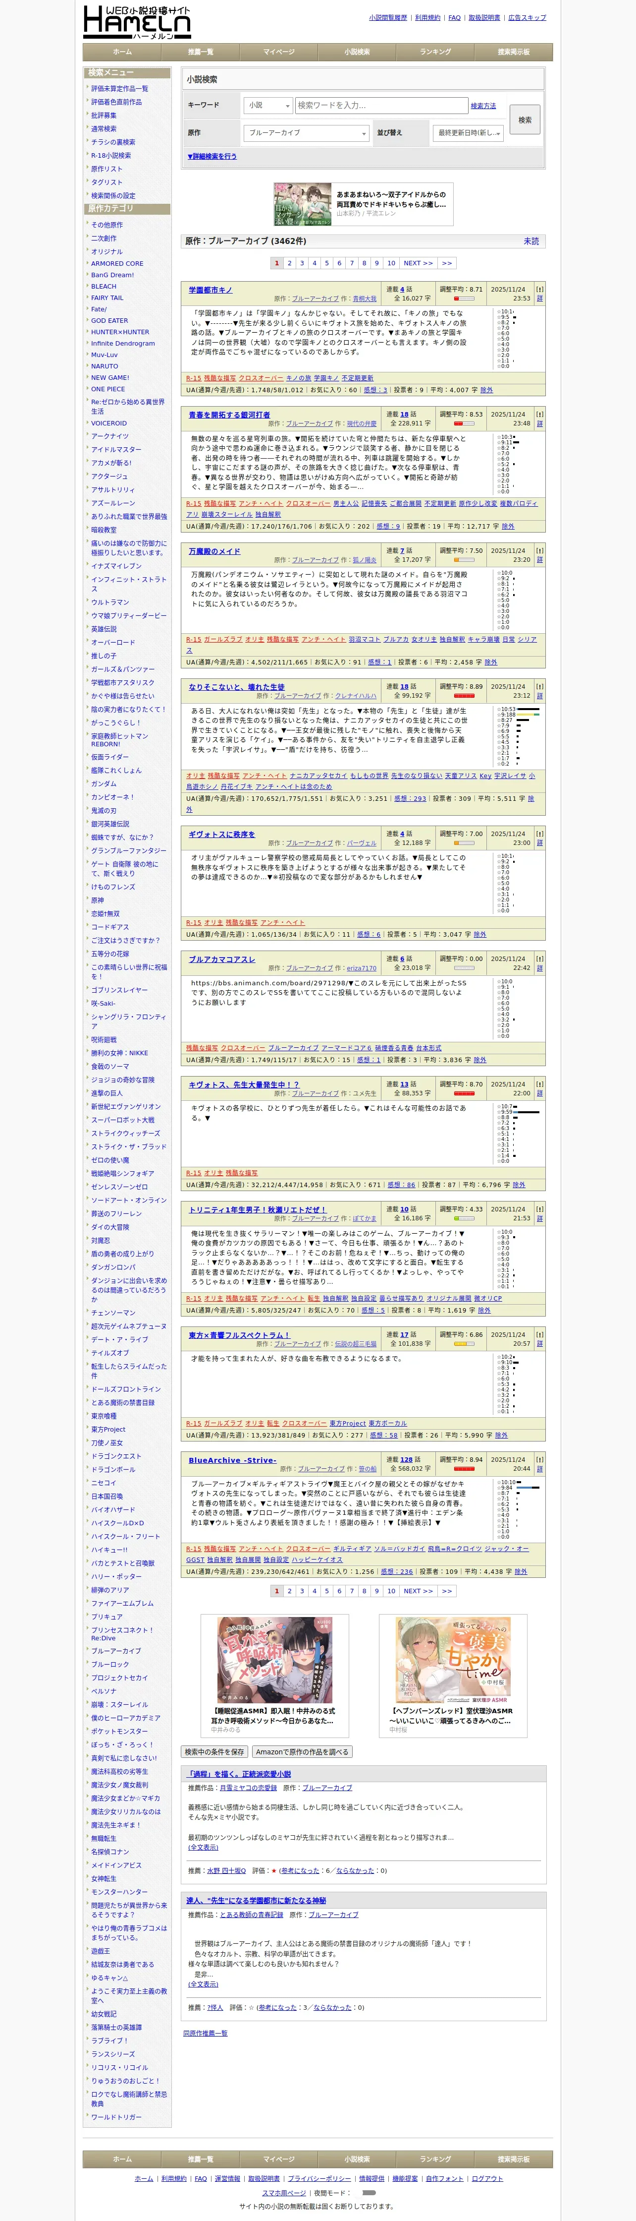Open the 小説閲覧履歴 link in the header
The width and height of the screenshot is (636, 2221).
tap(388, 17)
